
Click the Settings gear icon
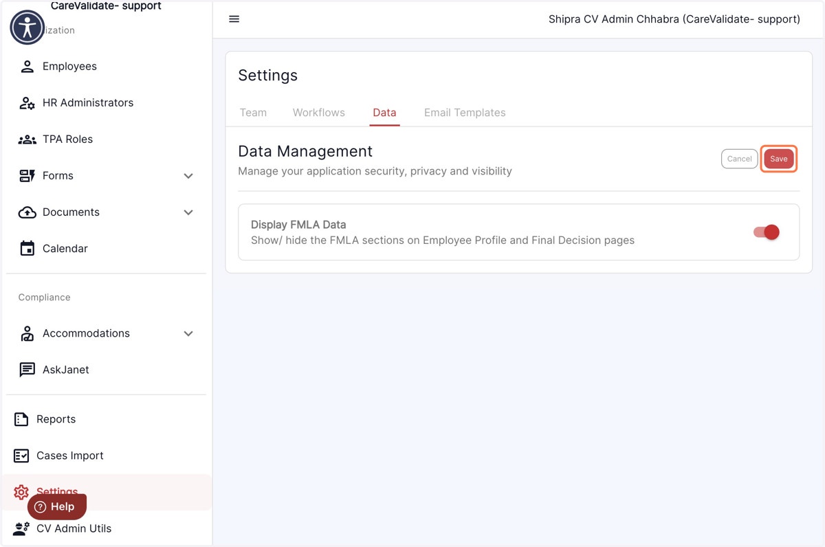[x=21, y=492]
